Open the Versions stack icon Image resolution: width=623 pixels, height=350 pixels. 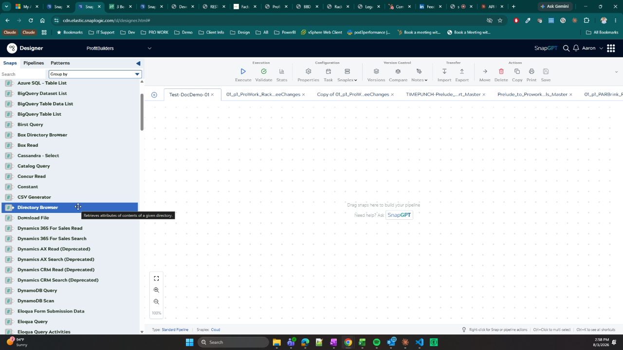(376, 71)
